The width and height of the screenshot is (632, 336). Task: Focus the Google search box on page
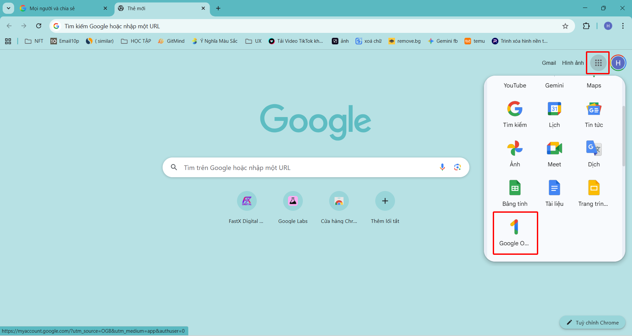pos(316,167)
